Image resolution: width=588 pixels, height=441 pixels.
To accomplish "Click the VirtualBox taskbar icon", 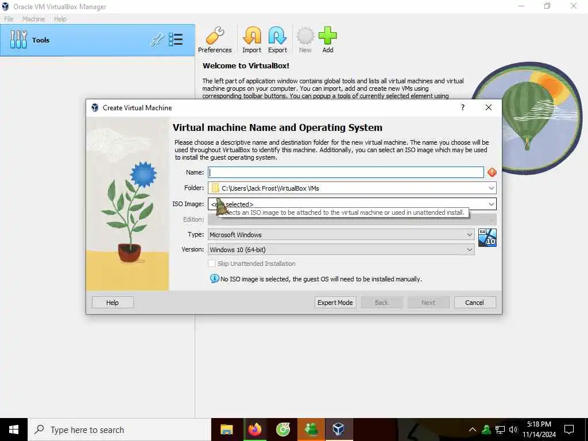I will 338,430.
